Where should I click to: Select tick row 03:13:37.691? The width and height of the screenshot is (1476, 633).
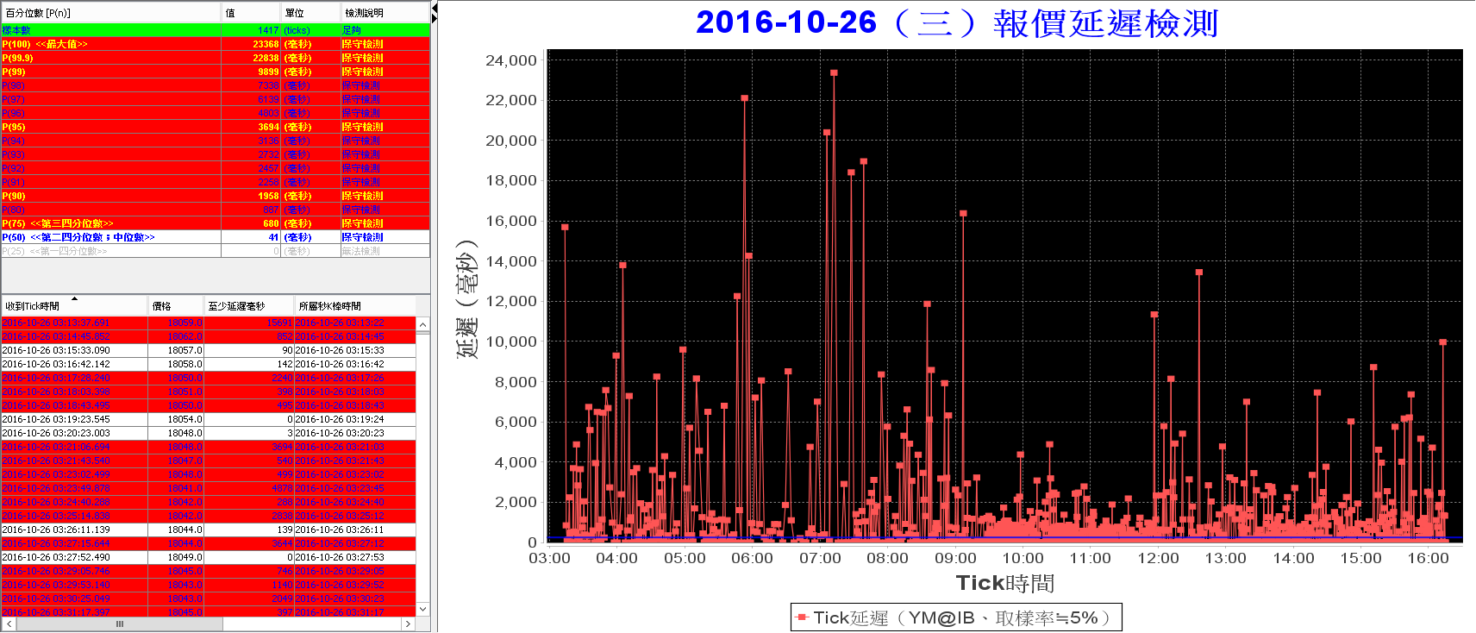click(209, 323)
